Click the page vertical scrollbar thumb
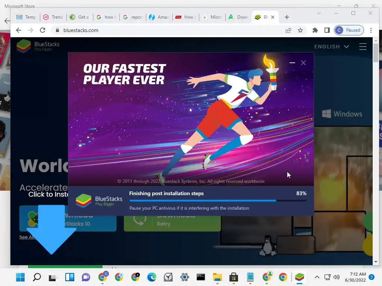Image resolution: width=382 pixels, height=286 pixels. coord(376,53)
